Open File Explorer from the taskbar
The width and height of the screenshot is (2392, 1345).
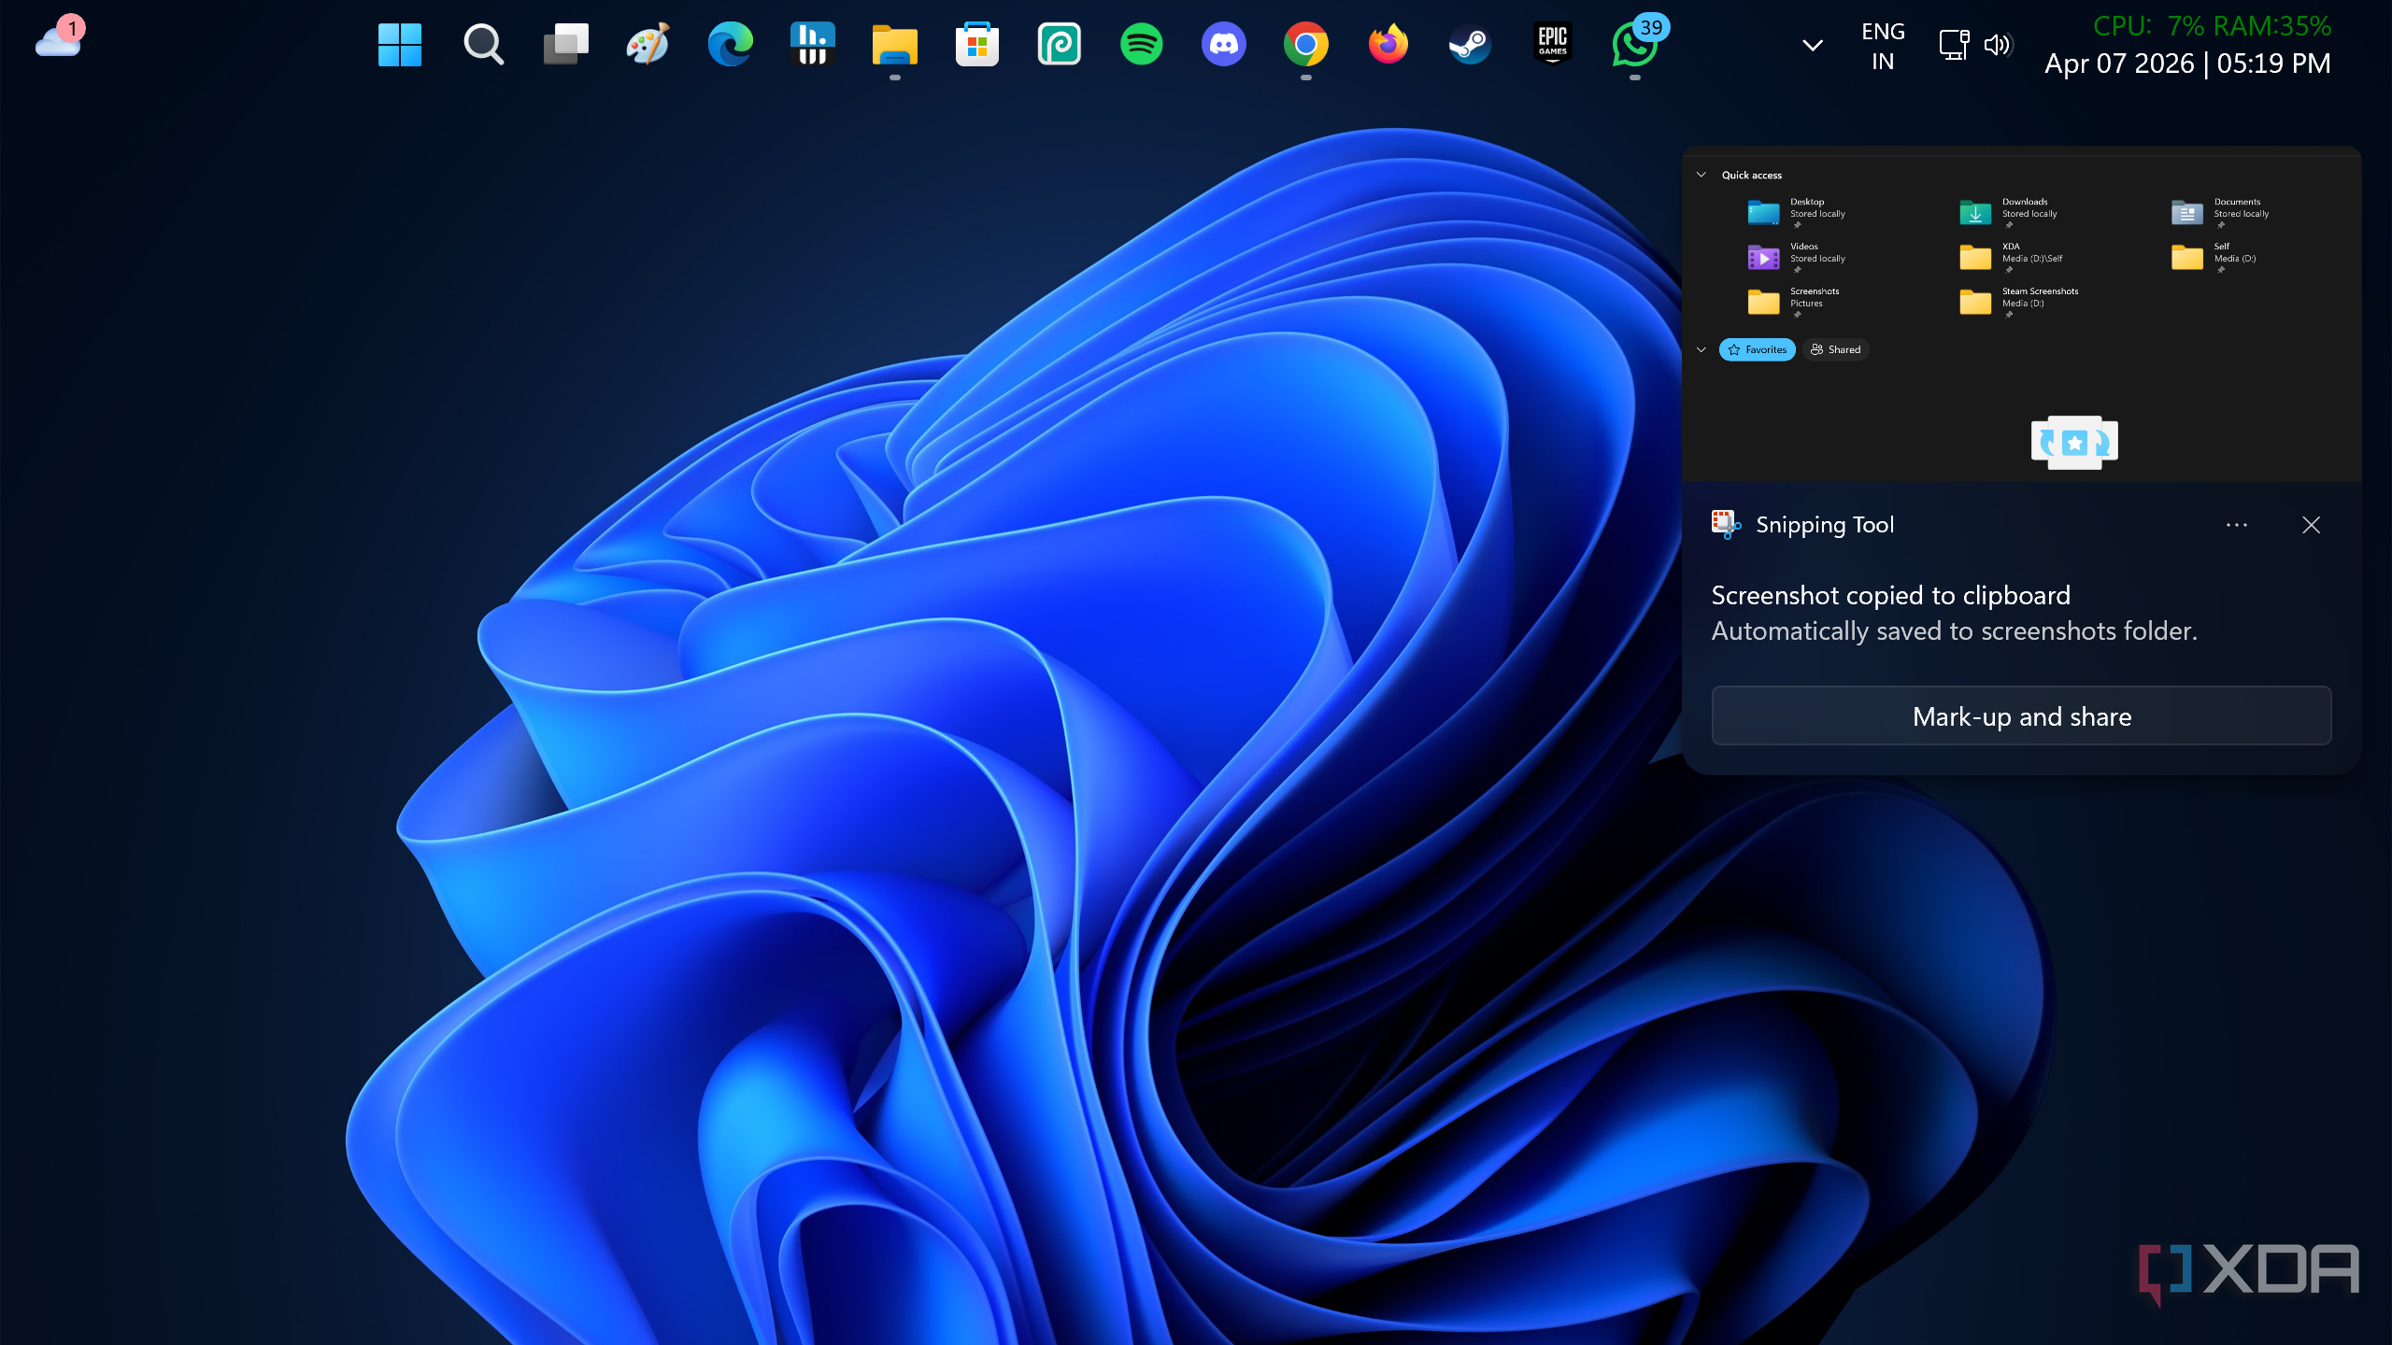point(894,45)
